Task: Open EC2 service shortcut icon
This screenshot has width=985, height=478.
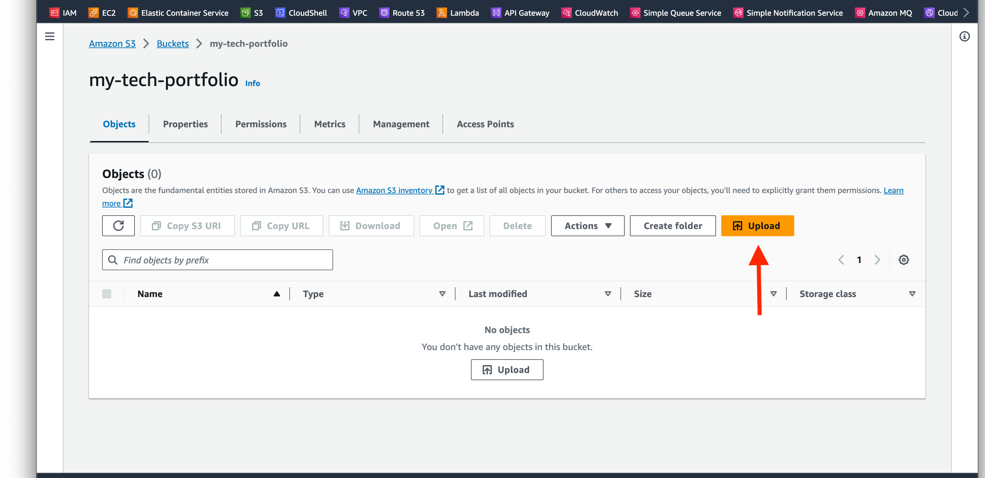Action: pyautogui.click(x=93, y=13)
